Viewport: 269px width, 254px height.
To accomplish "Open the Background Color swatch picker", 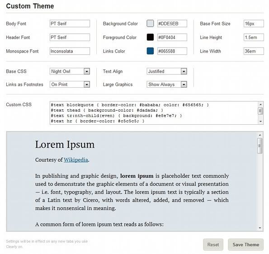I will 150,24.
